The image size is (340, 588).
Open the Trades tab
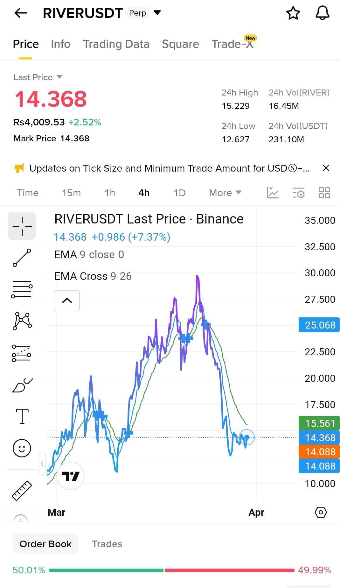(107, 544)
